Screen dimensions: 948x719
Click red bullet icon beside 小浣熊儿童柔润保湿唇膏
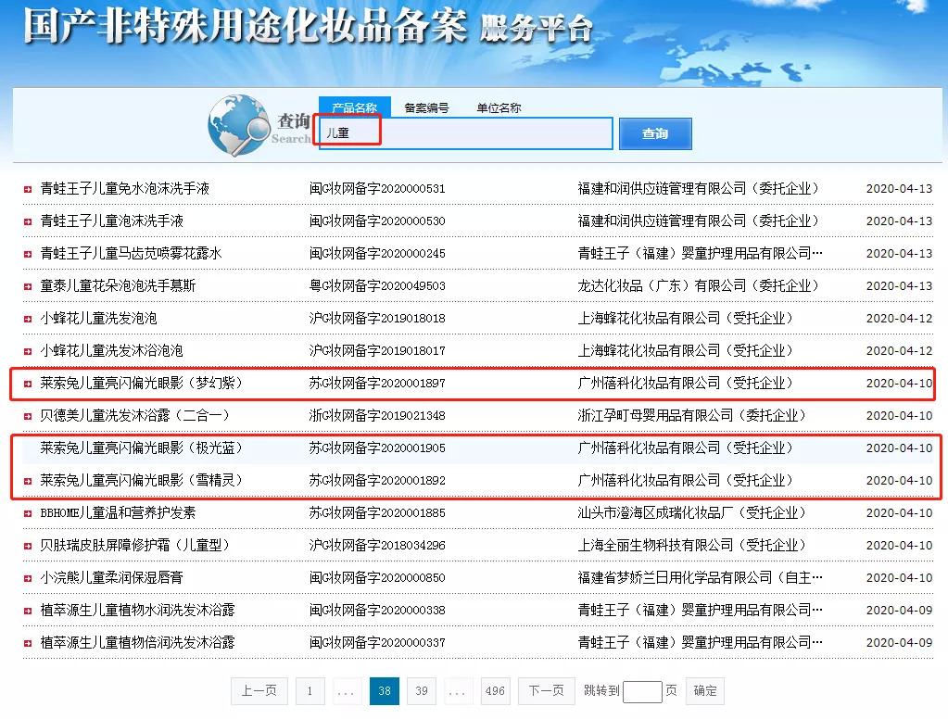pos(27,578)
